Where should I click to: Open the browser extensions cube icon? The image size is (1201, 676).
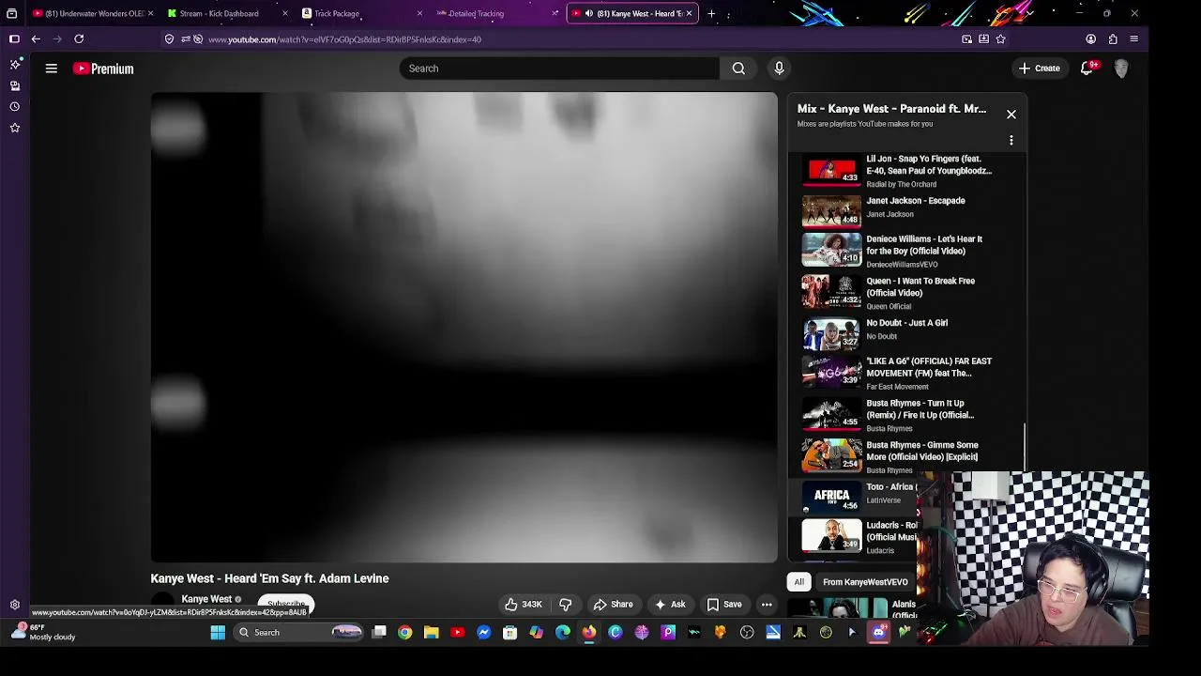1113,39
